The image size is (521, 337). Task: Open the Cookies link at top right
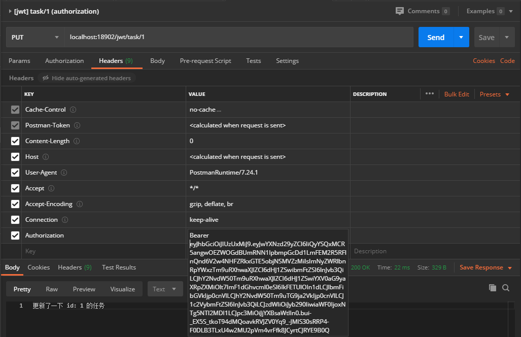(484, 61)
